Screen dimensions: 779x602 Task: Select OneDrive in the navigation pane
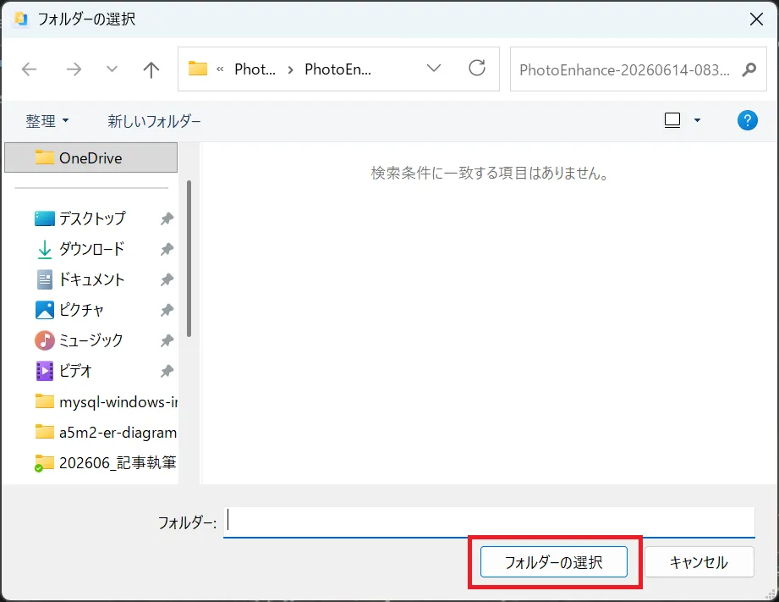91,157
